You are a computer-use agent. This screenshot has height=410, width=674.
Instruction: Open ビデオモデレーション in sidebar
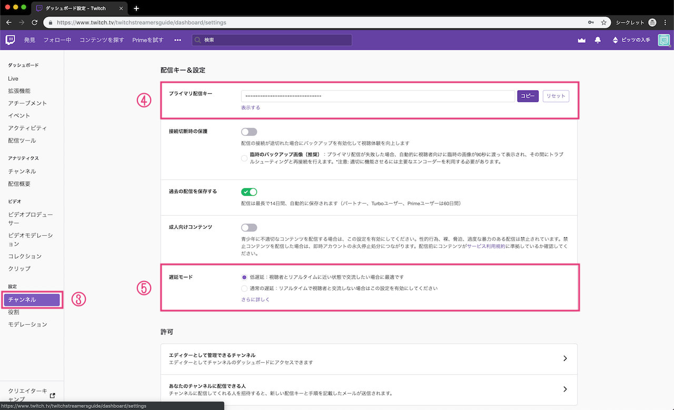pyautogui.click(x=31, y=239)
